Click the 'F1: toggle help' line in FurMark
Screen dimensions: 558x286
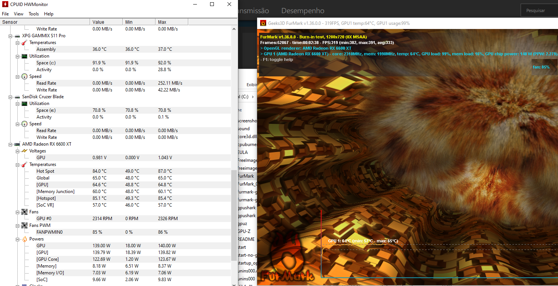[277, 60]
